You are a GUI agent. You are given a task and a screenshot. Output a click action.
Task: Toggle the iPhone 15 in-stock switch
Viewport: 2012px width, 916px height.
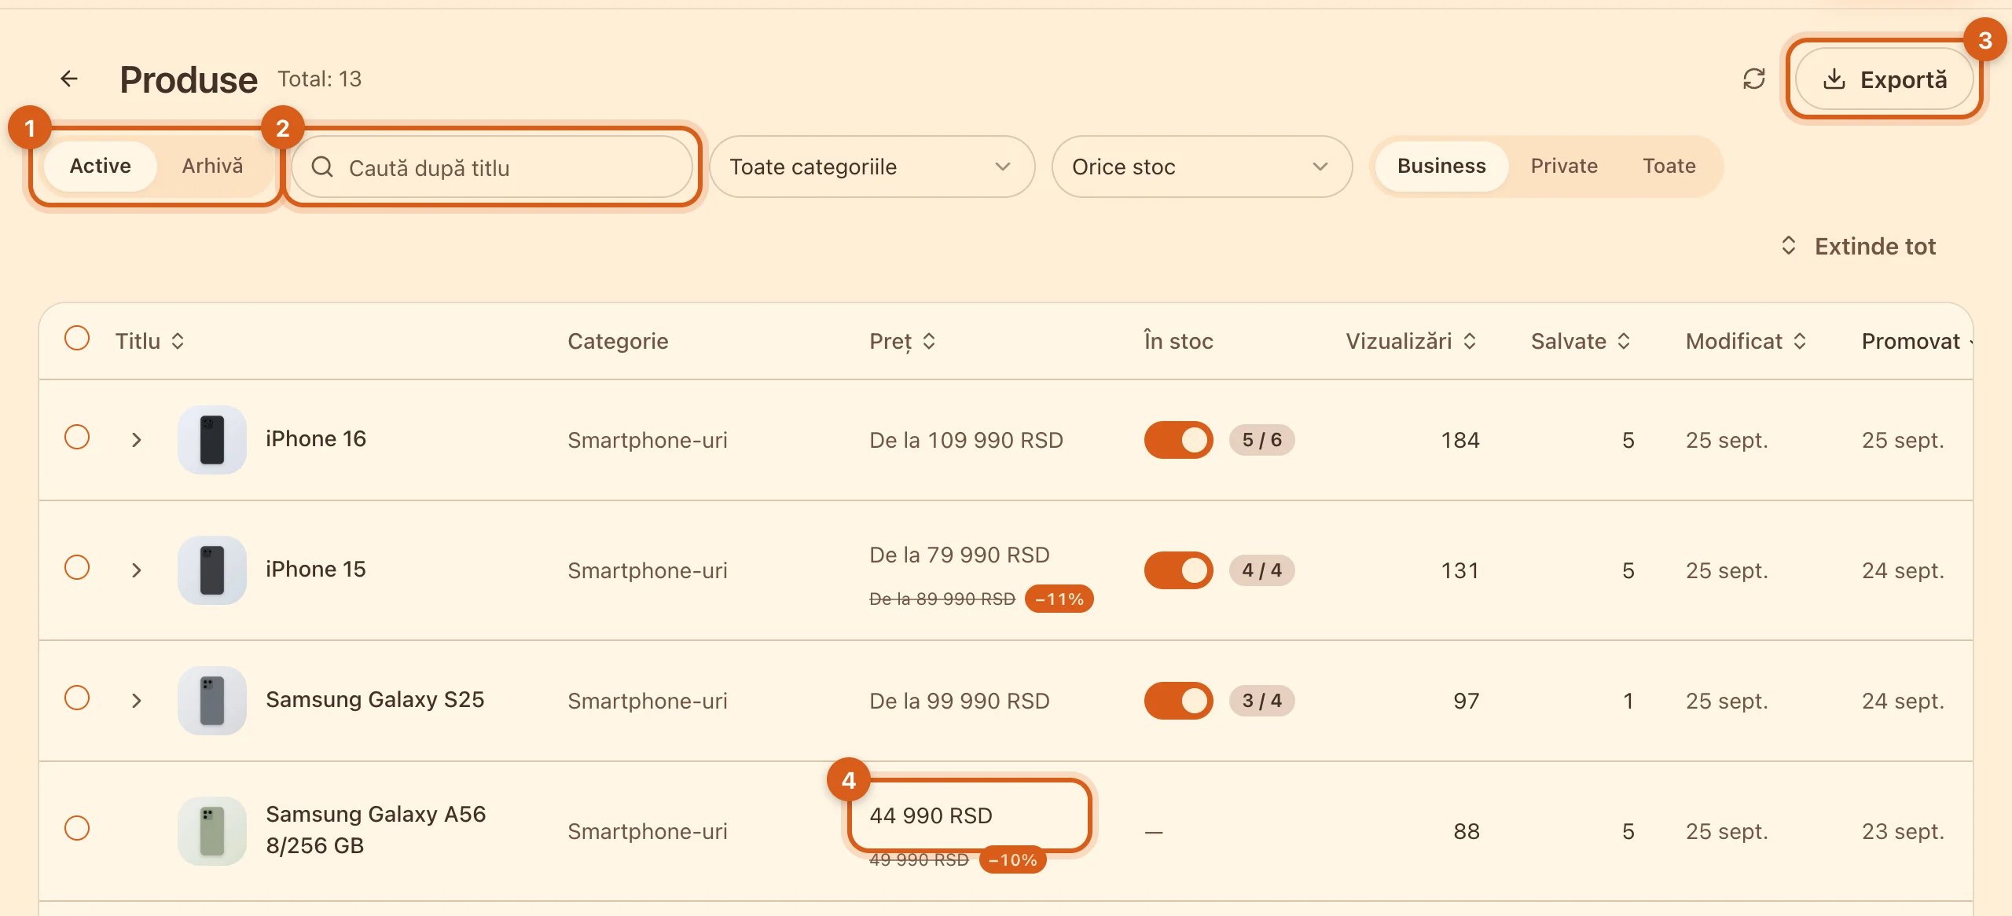1178,570
